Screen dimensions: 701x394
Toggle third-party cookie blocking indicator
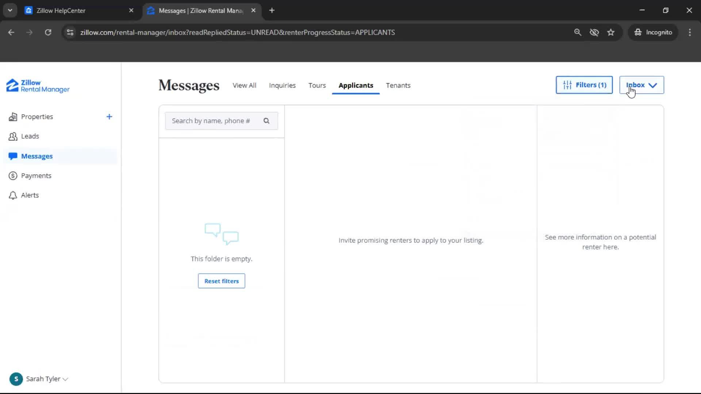[x=594, y=32]
